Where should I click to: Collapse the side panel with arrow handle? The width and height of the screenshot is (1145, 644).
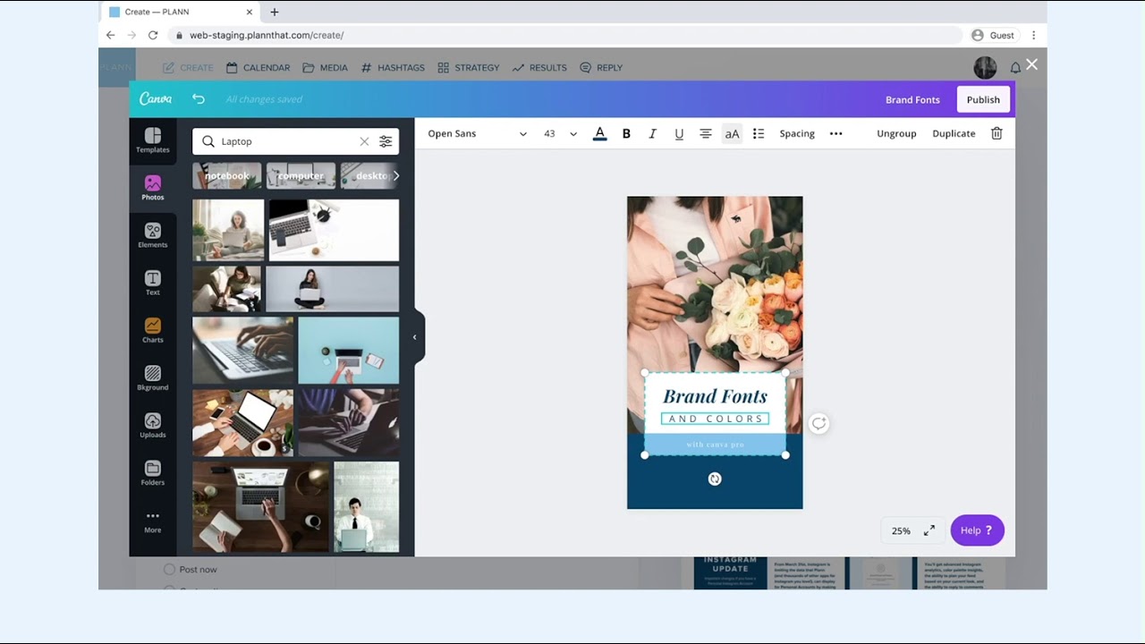(414, 337)
